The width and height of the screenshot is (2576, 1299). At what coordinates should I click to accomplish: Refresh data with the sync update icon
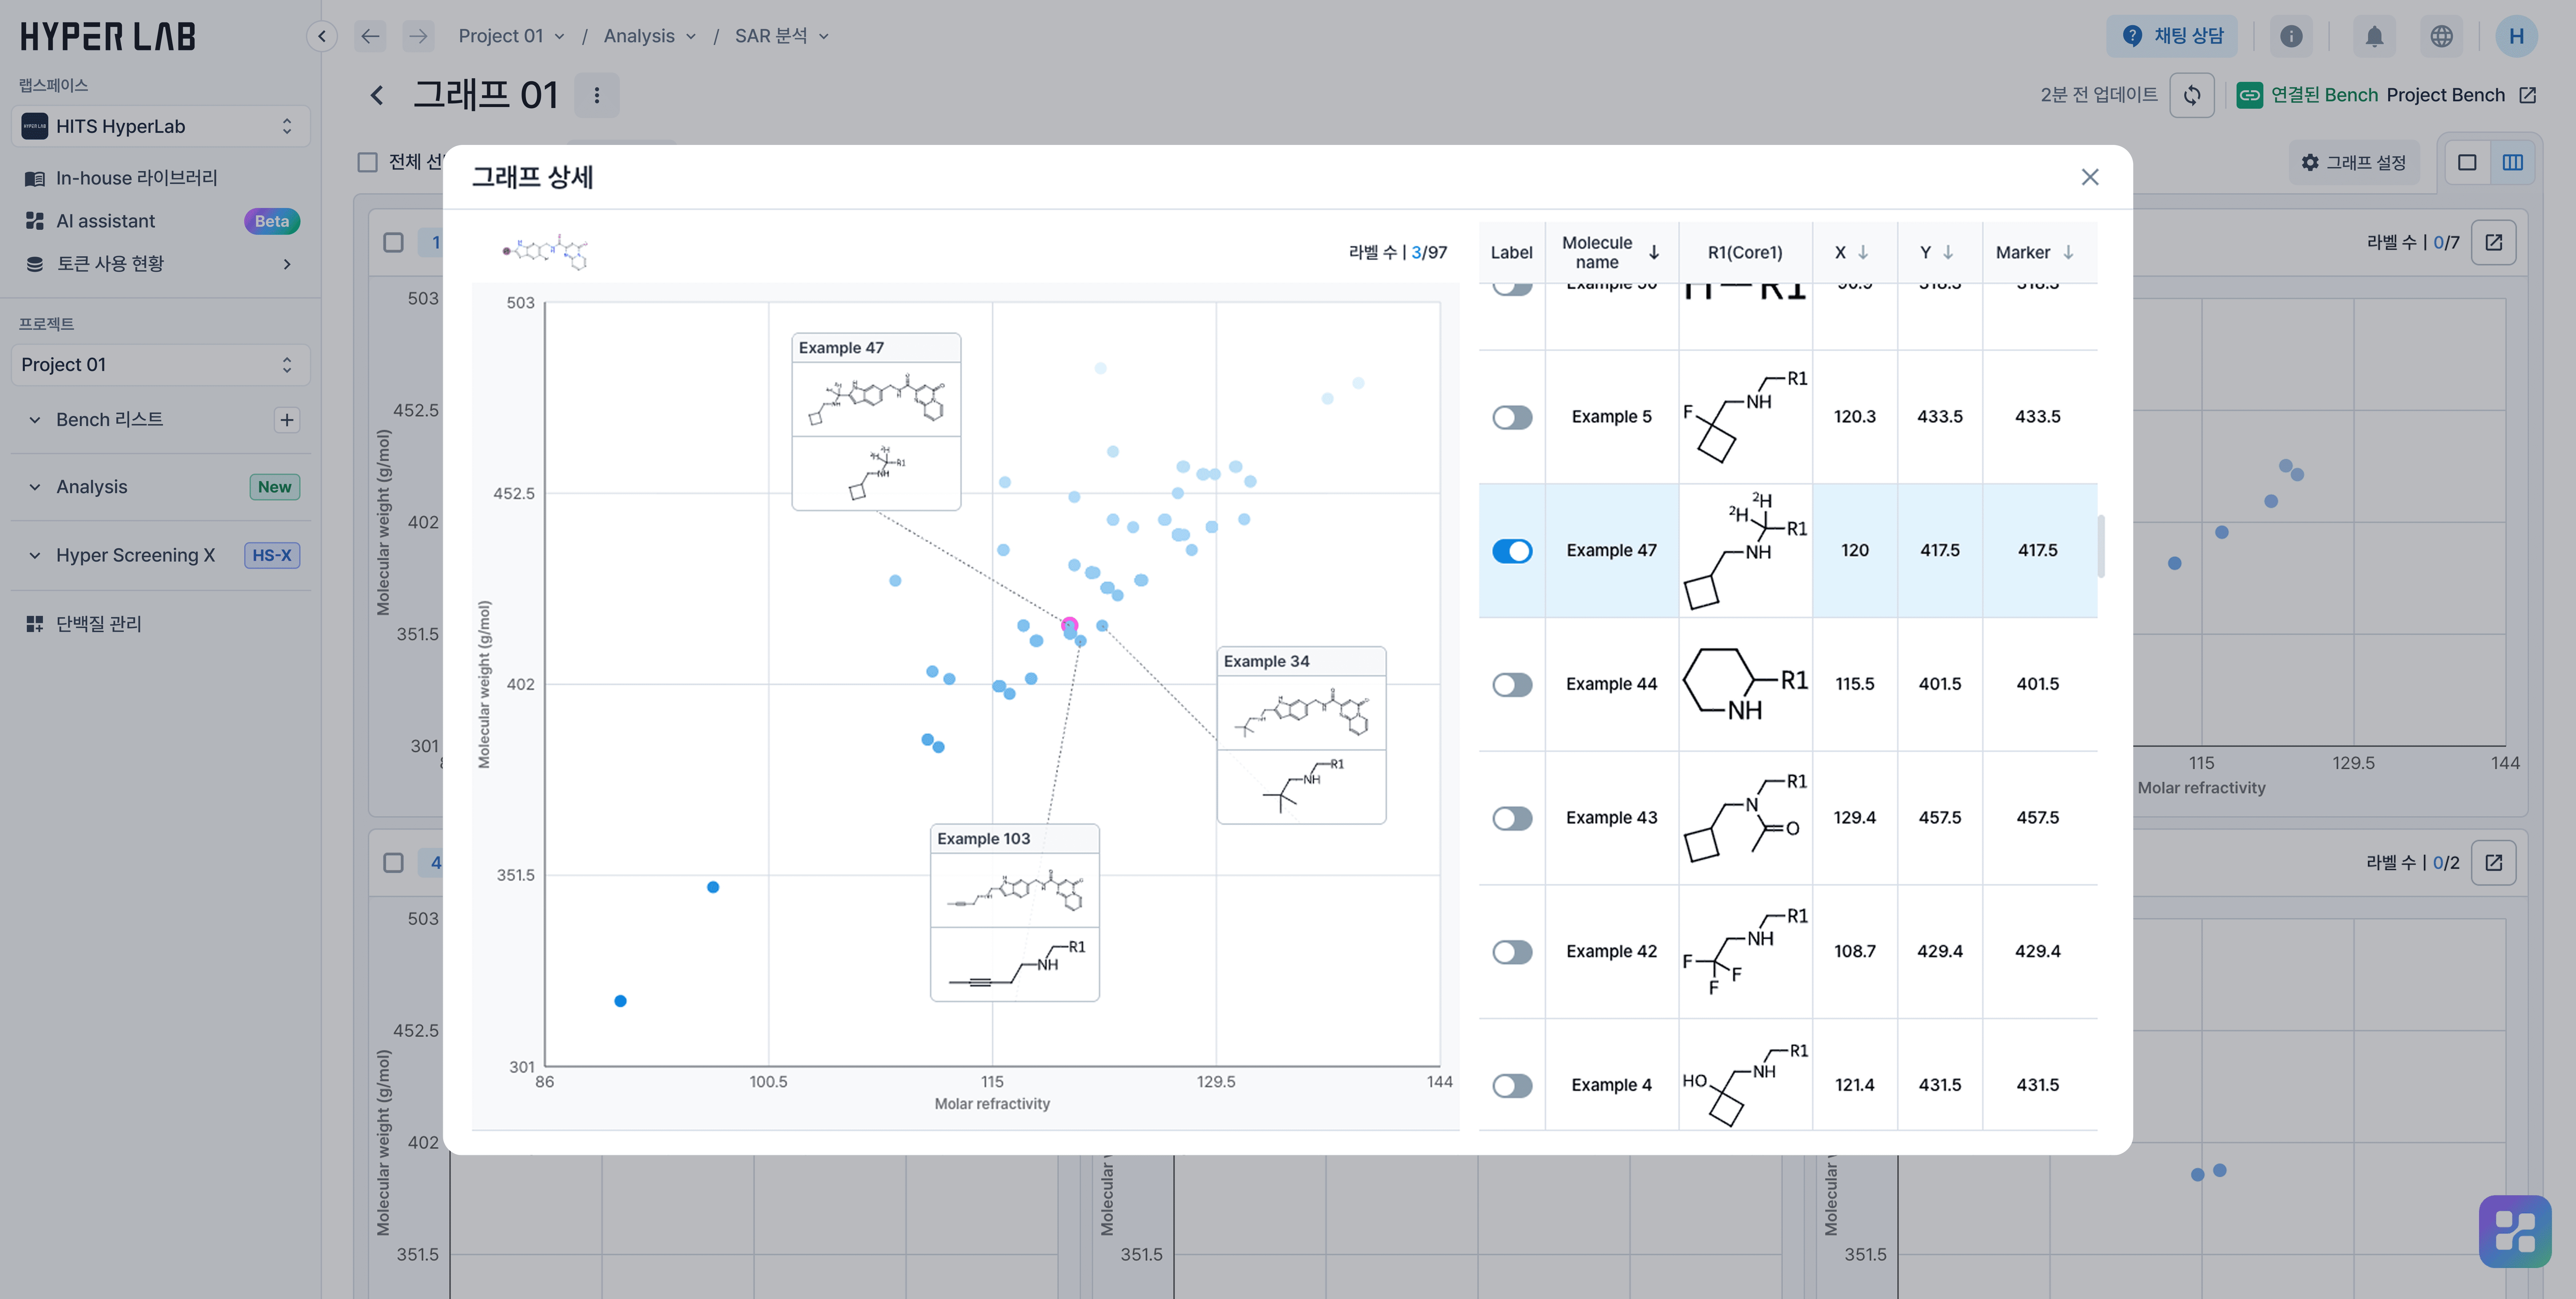click(x=2192, y=95)
